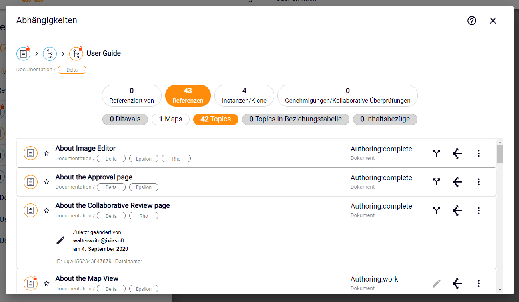The image size is (519, 302).
Task: Click the list scrollbar thumb
Action: click(500, 154)
